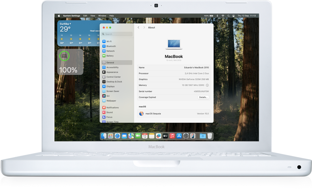Open Wi-Fi settings in the sidebar
This screenshot has width=312, height=191.
[109, 41]
